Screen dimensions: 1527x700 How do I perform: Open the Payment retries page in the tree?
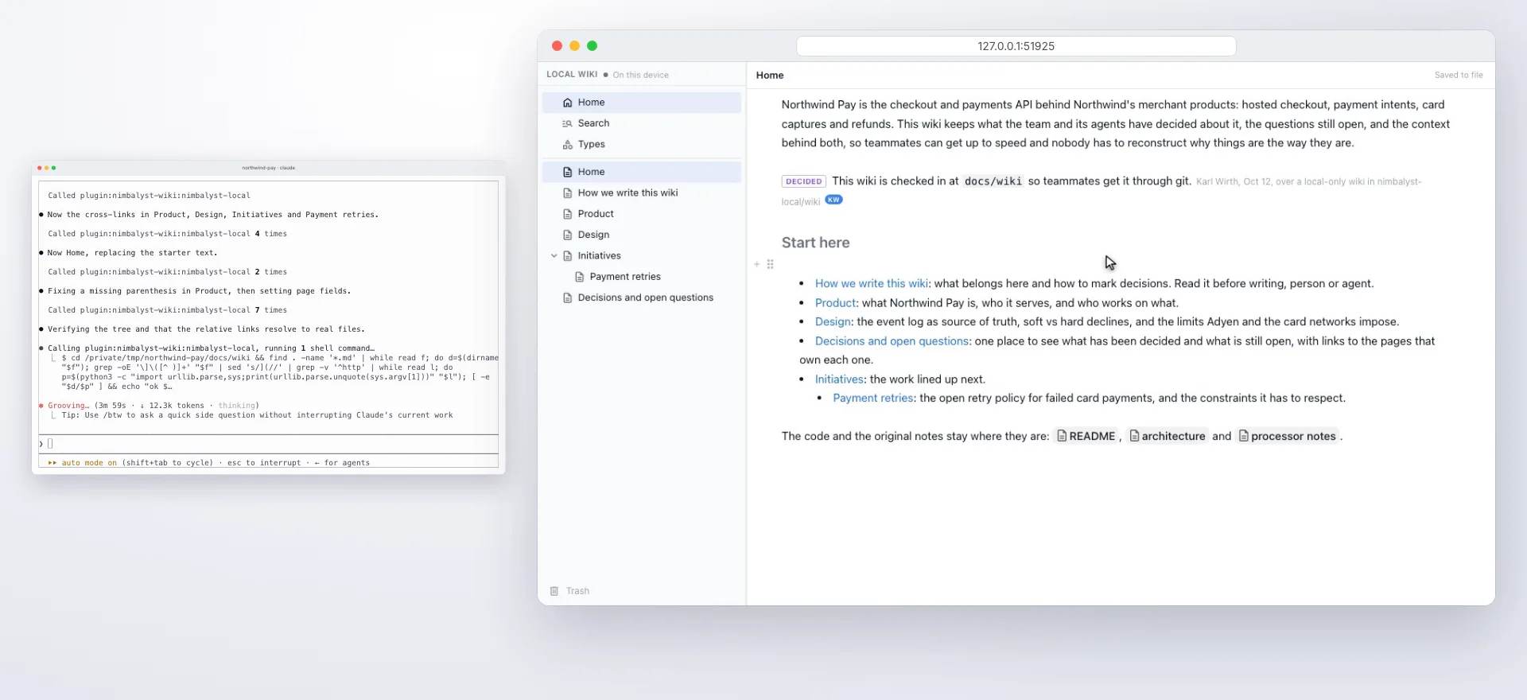tap(642, 277)
